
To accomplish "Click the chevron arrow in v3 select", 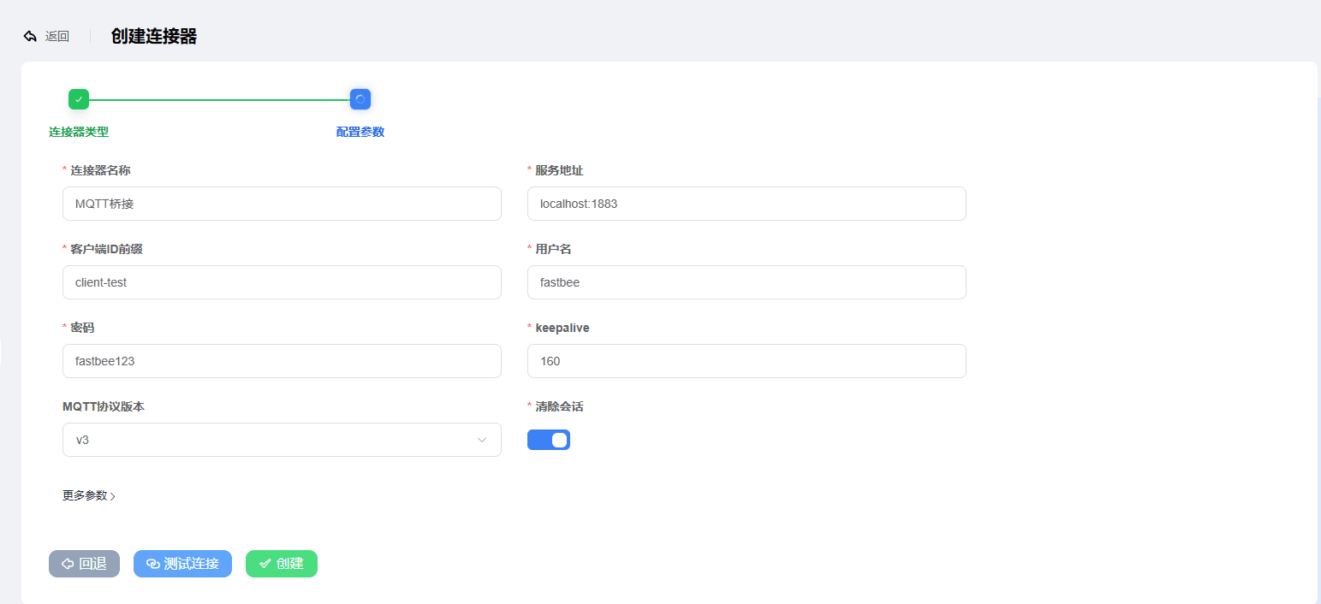I will coord(482,440).
